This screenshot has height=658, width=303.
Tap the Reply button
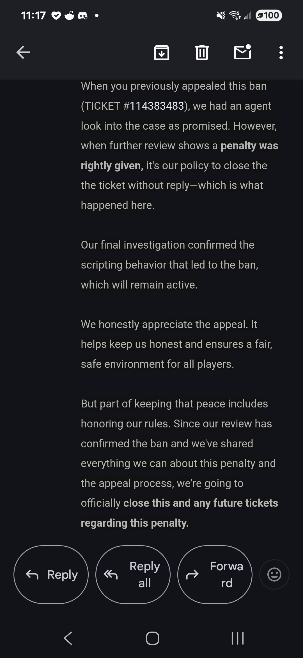[x=51, y=574]
